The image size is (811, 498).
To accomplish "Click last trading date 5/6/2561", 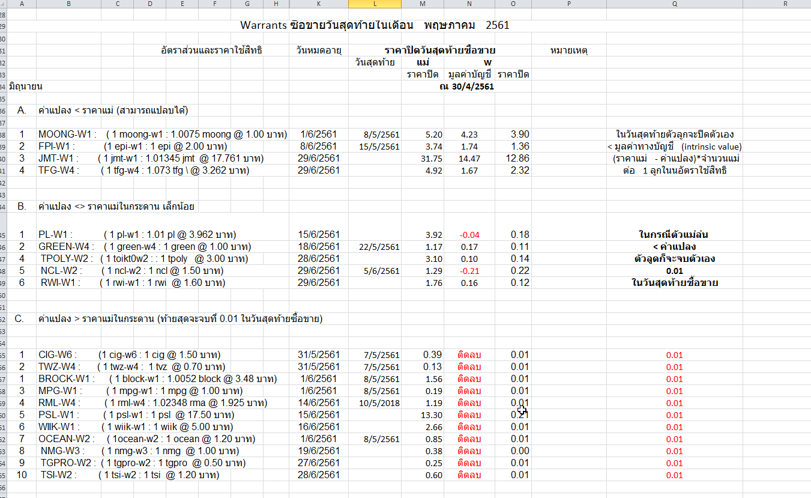I will click(x=383, y=271).
